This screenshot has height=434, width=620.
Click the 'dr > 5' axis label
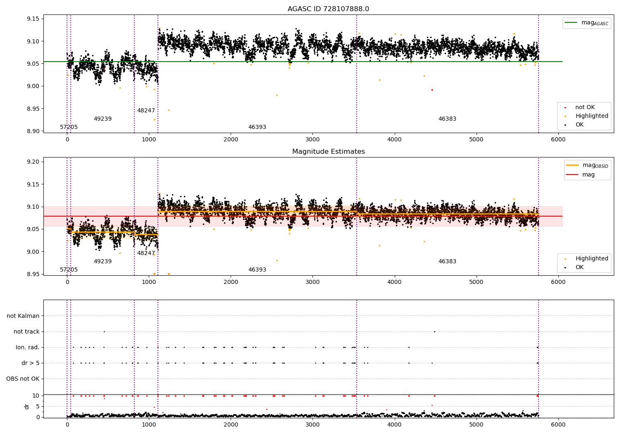tap(31, 363)
